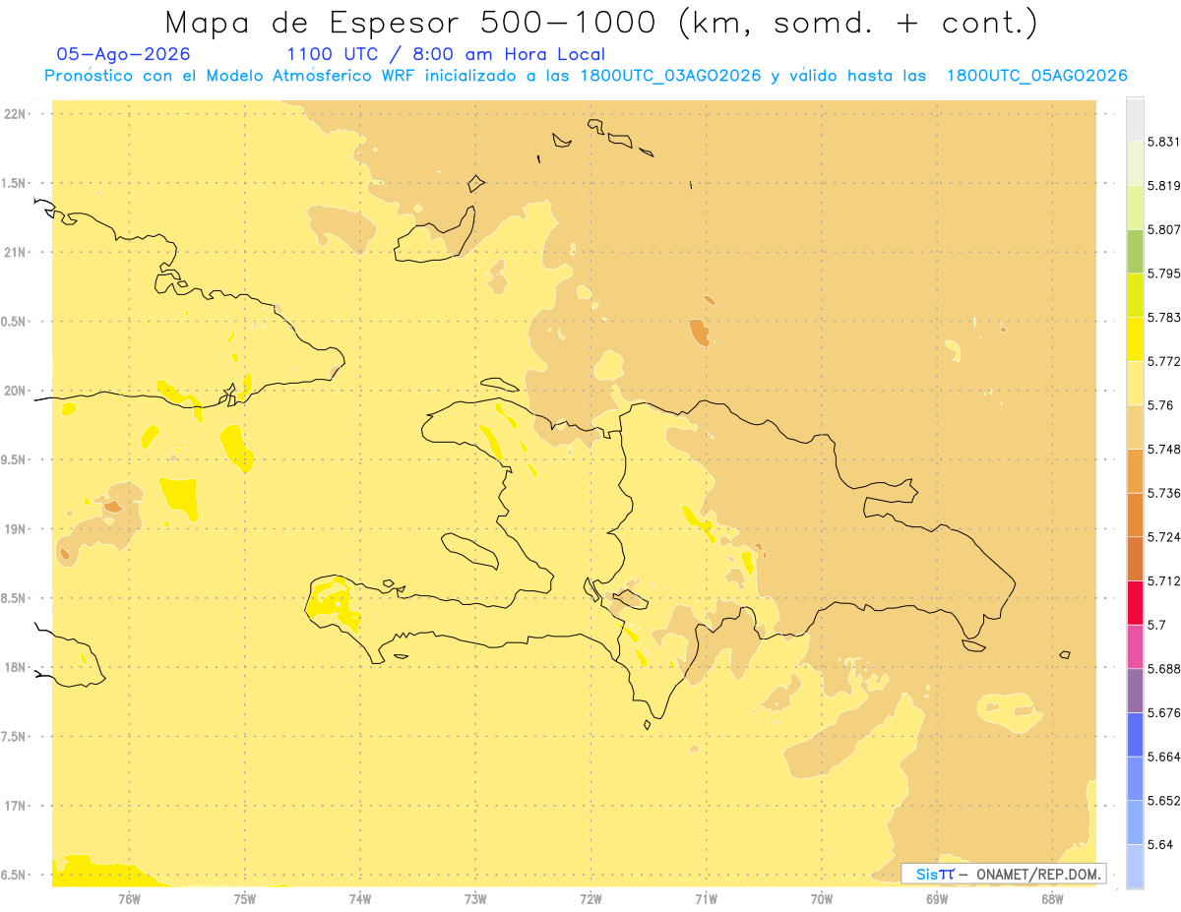This screenshot has width=1181, height=912.
Task: Click the legend value '5.7'
Action: 1156,625
